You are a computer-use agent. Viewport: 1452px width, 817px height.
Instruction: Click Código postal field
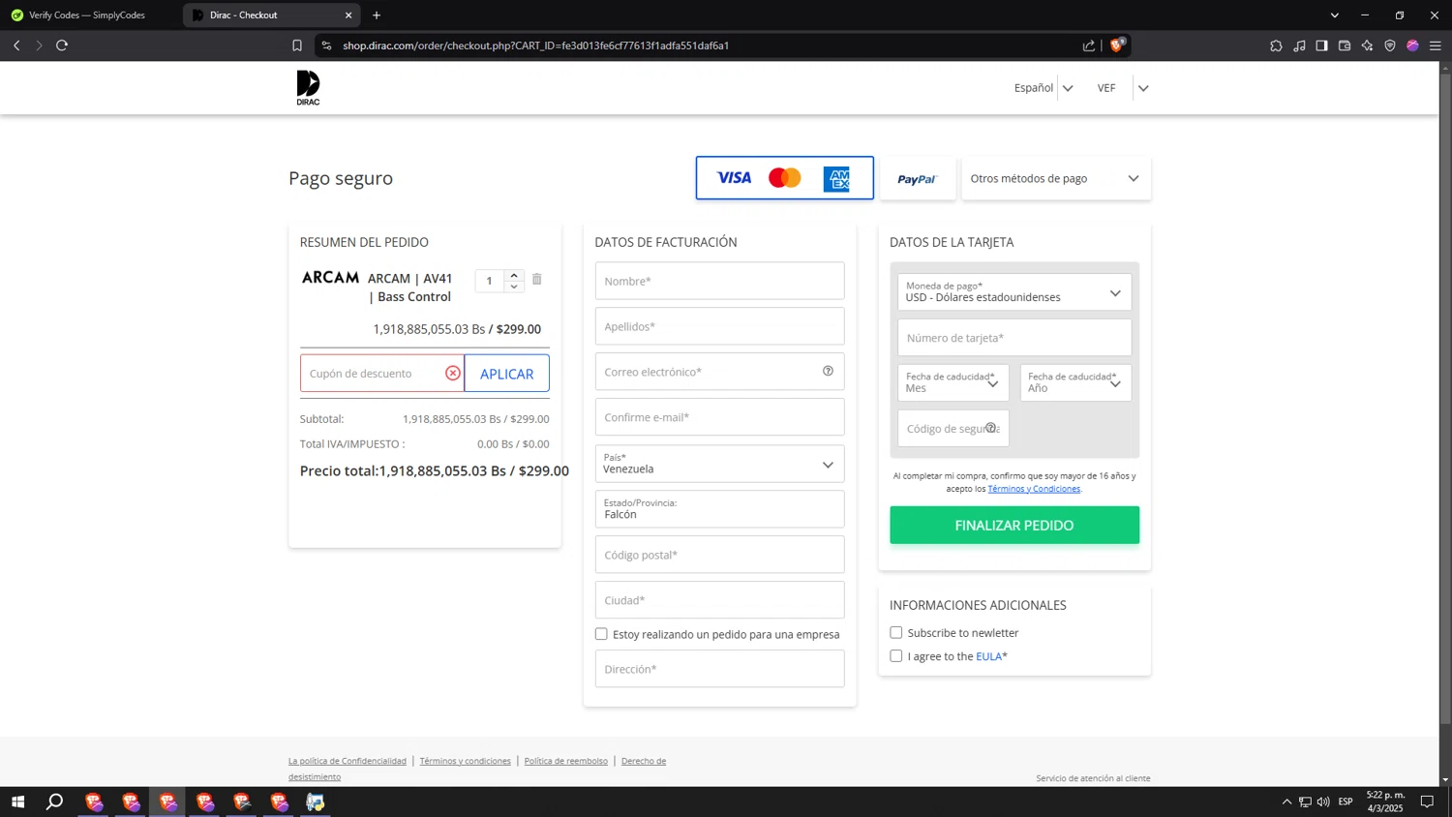[x=719, y=555]
